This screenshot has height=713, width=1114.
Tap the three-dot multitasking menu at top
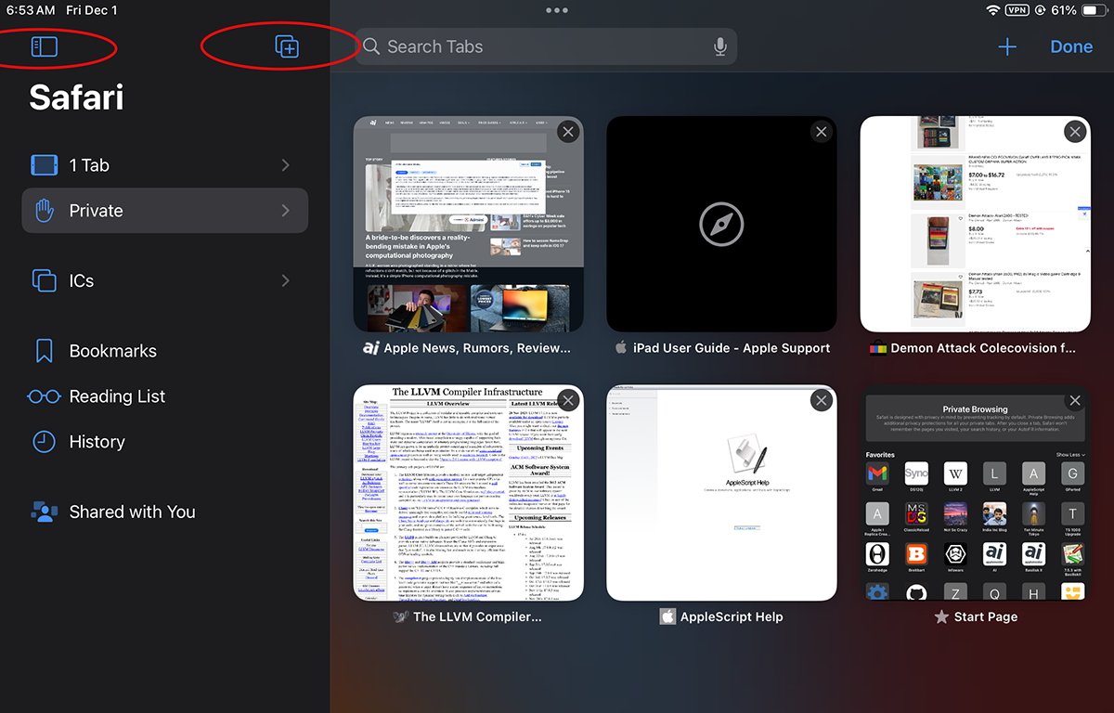[557, 10]
